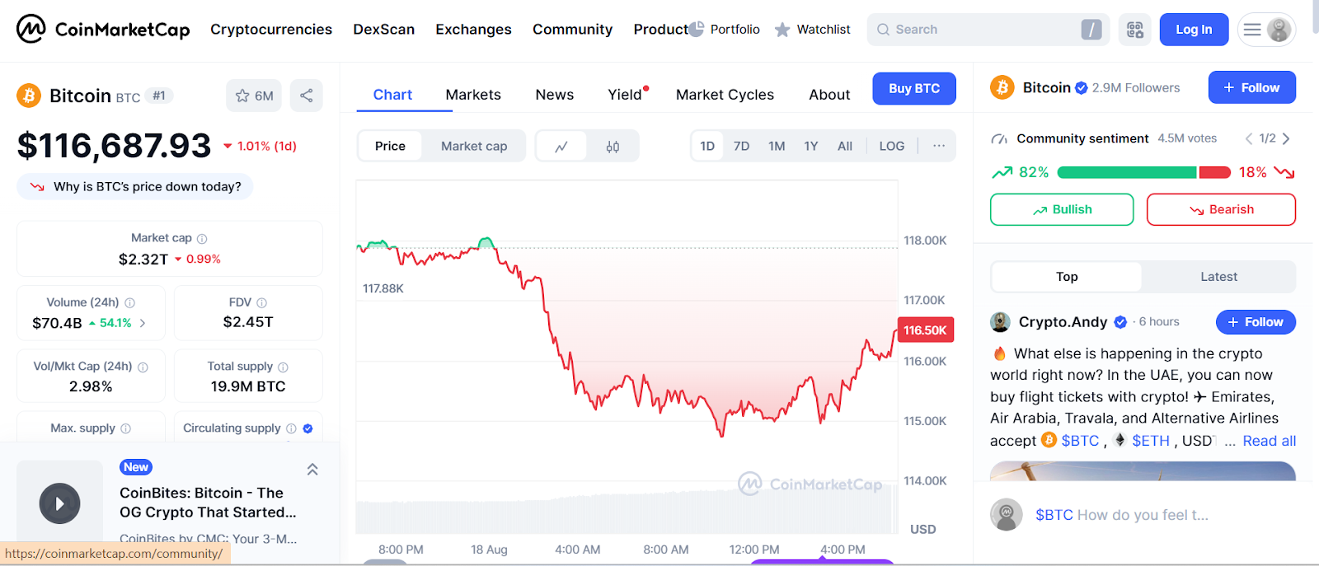Switch to candlestick chart view icon

[613, 147]
